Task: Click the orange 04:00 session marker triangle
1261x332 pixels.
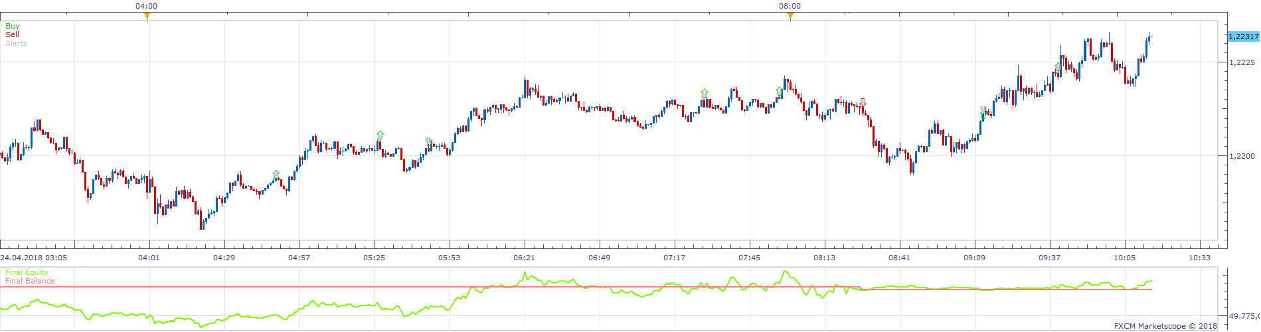Action: 147,17
